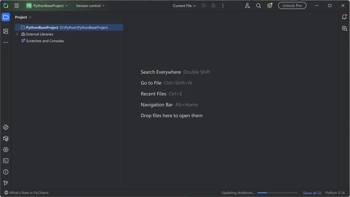This screenshot has width=350, height=197.
Task: Click What's New in PyCharm link
Action: pos(29,192)
